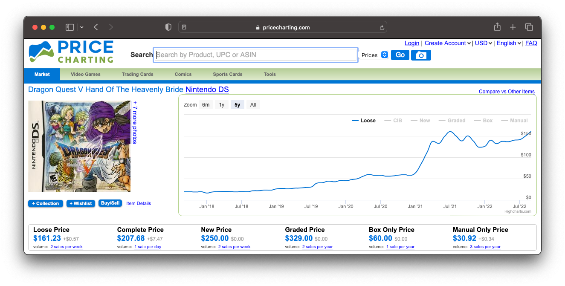Select the 1y zoom range button
565x286 pixels.
click(x=222, y=105)
